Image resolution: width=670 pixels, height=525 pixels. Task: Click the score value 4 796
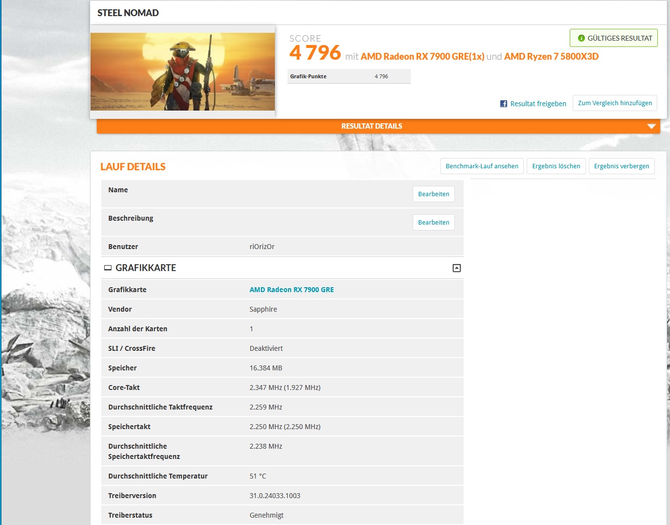315,53
